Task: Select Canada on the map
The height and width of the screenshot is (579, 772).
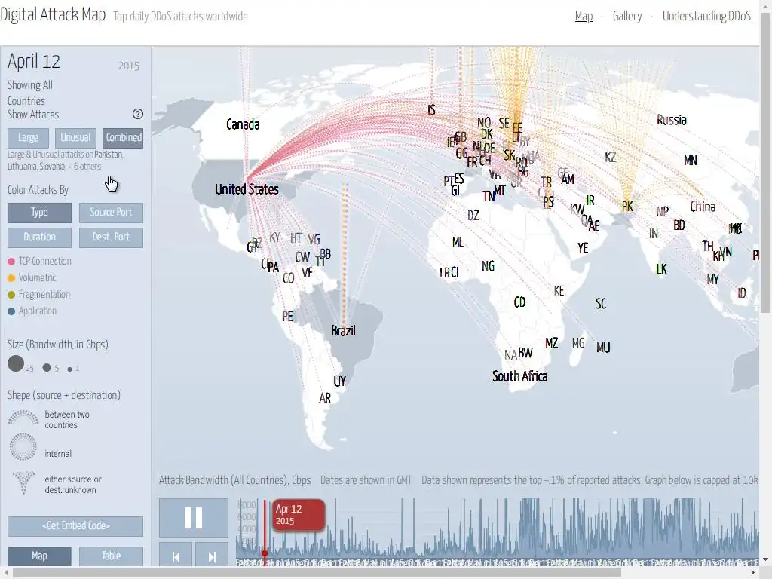Action: [x=243, y=124]
